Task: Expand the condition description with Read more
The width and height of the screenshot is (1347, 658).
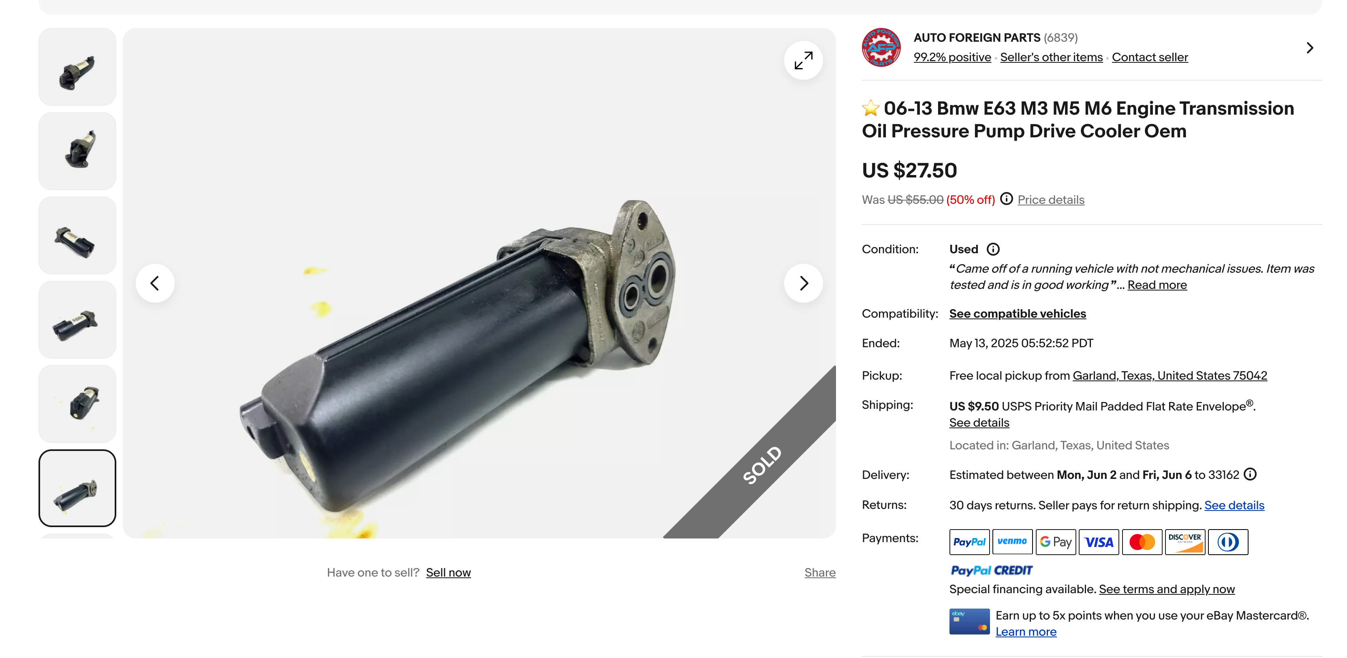Action: tap(1157, 285)
